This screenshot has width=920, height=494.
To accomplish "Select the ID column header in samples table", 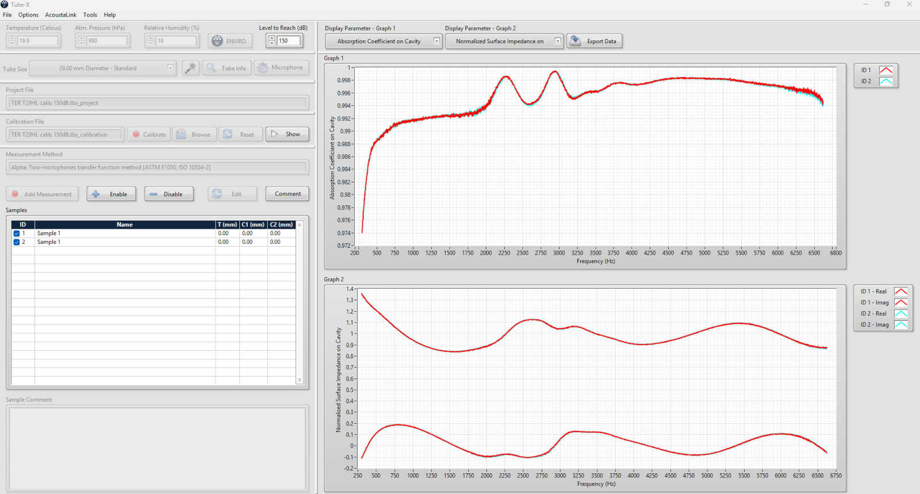I will pos(23,225).
